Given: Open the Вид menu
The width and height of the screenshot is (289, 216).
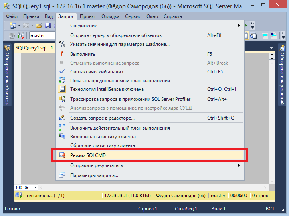Looking at the screenshot, I should pyautogui.click(x=49, y=16).
